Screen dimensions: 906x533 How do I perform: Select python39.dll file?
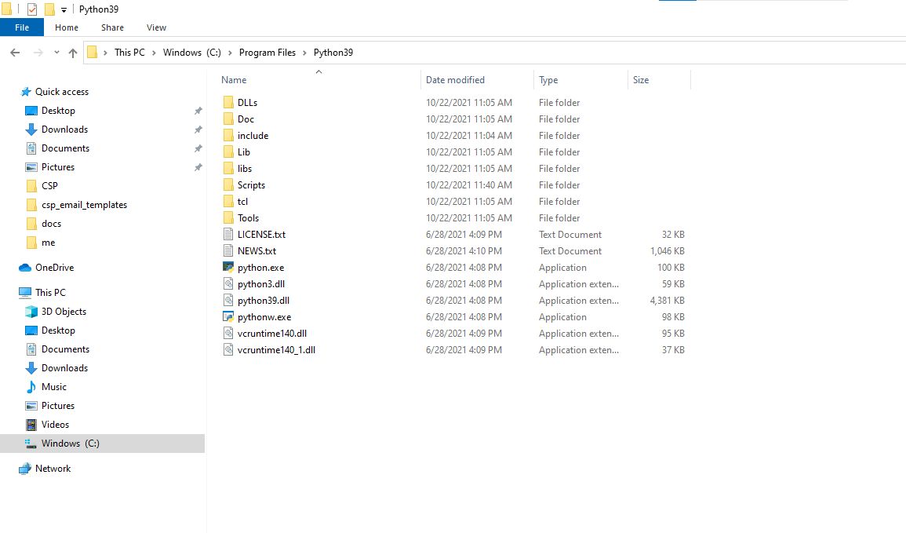tap(264, 301)
